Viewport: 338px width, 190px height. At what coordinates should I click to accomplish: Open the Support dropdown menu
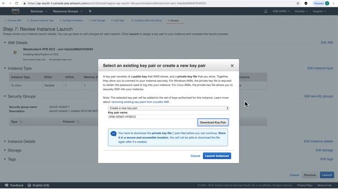coord(319,11)
